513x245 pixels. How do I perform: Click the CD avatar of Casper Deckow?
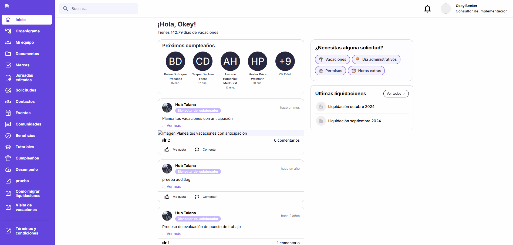coord(203,61)
